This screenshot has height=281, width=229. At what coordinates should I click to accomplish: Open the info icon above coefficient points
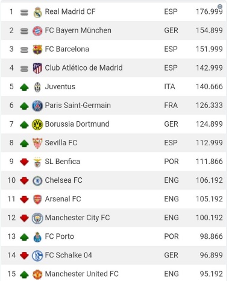220,7
